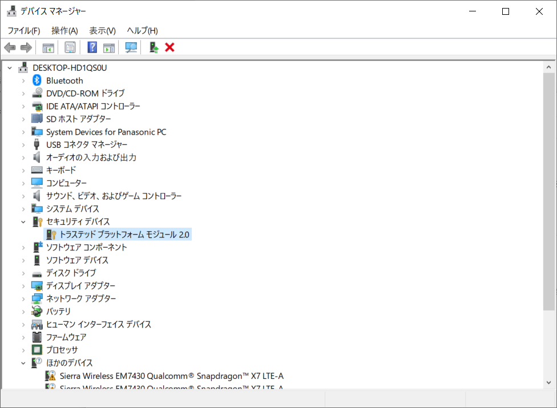Select the System Devices for Panasonic PC item
The width and height of the screenshot is (557, 408).
106,132
